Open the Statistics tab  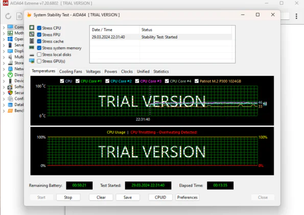[x=161, y=72]
